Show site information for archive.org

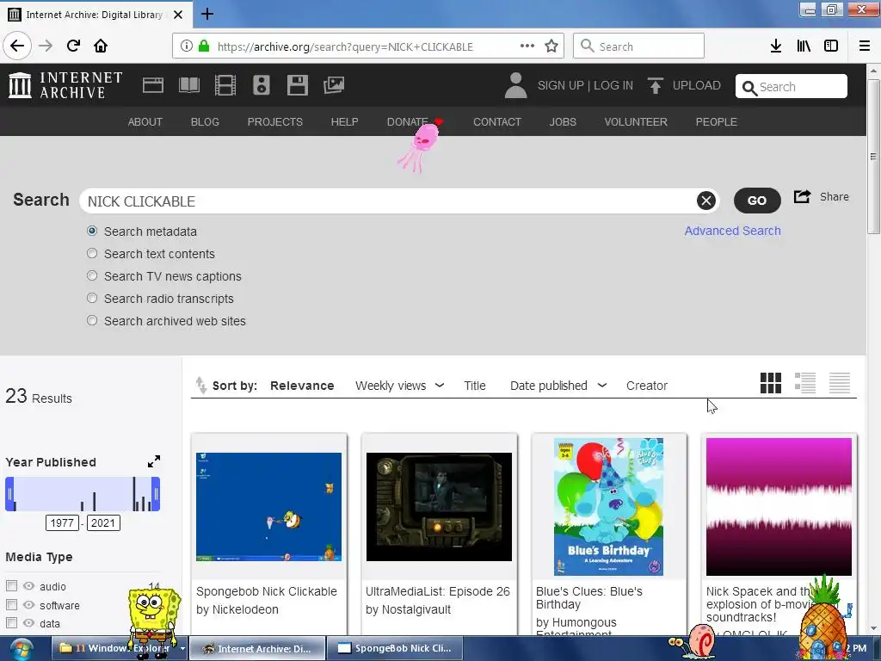coord(187,46)
